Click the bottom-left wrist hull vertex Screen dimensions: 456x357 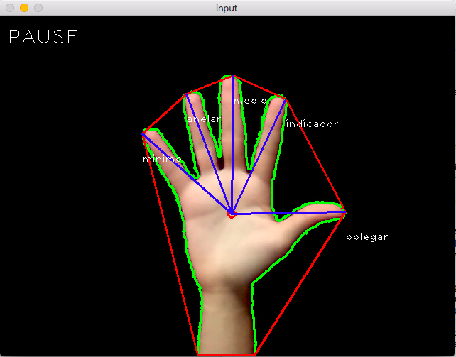[x=198, y=353]
